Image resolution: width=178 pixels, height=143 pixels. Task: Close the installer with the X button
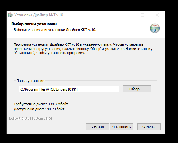(157, 15)
